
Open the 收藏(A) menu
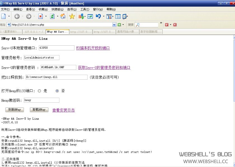(43, 9)
